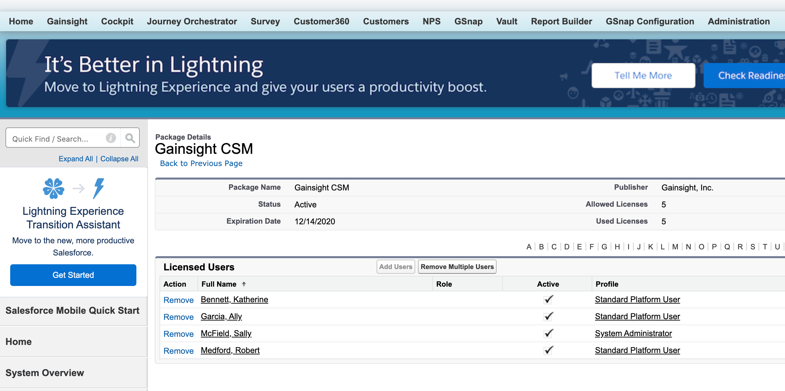
Task: Filter users by letter M
Action: pyautogui.click(x=675, y=247)
